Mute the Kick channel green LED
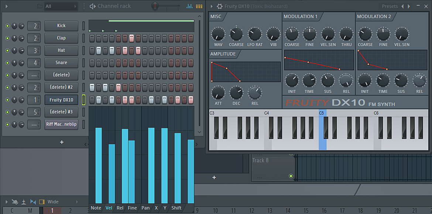 (x=7, y=26)
